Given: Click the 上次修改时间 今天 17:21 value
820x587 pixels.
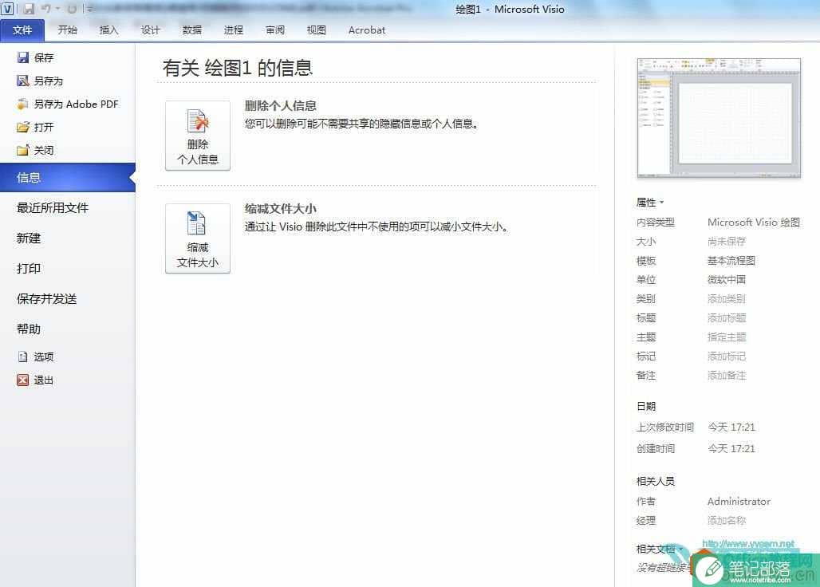Looking at the screenshot, I should click(x=731, y=427).
